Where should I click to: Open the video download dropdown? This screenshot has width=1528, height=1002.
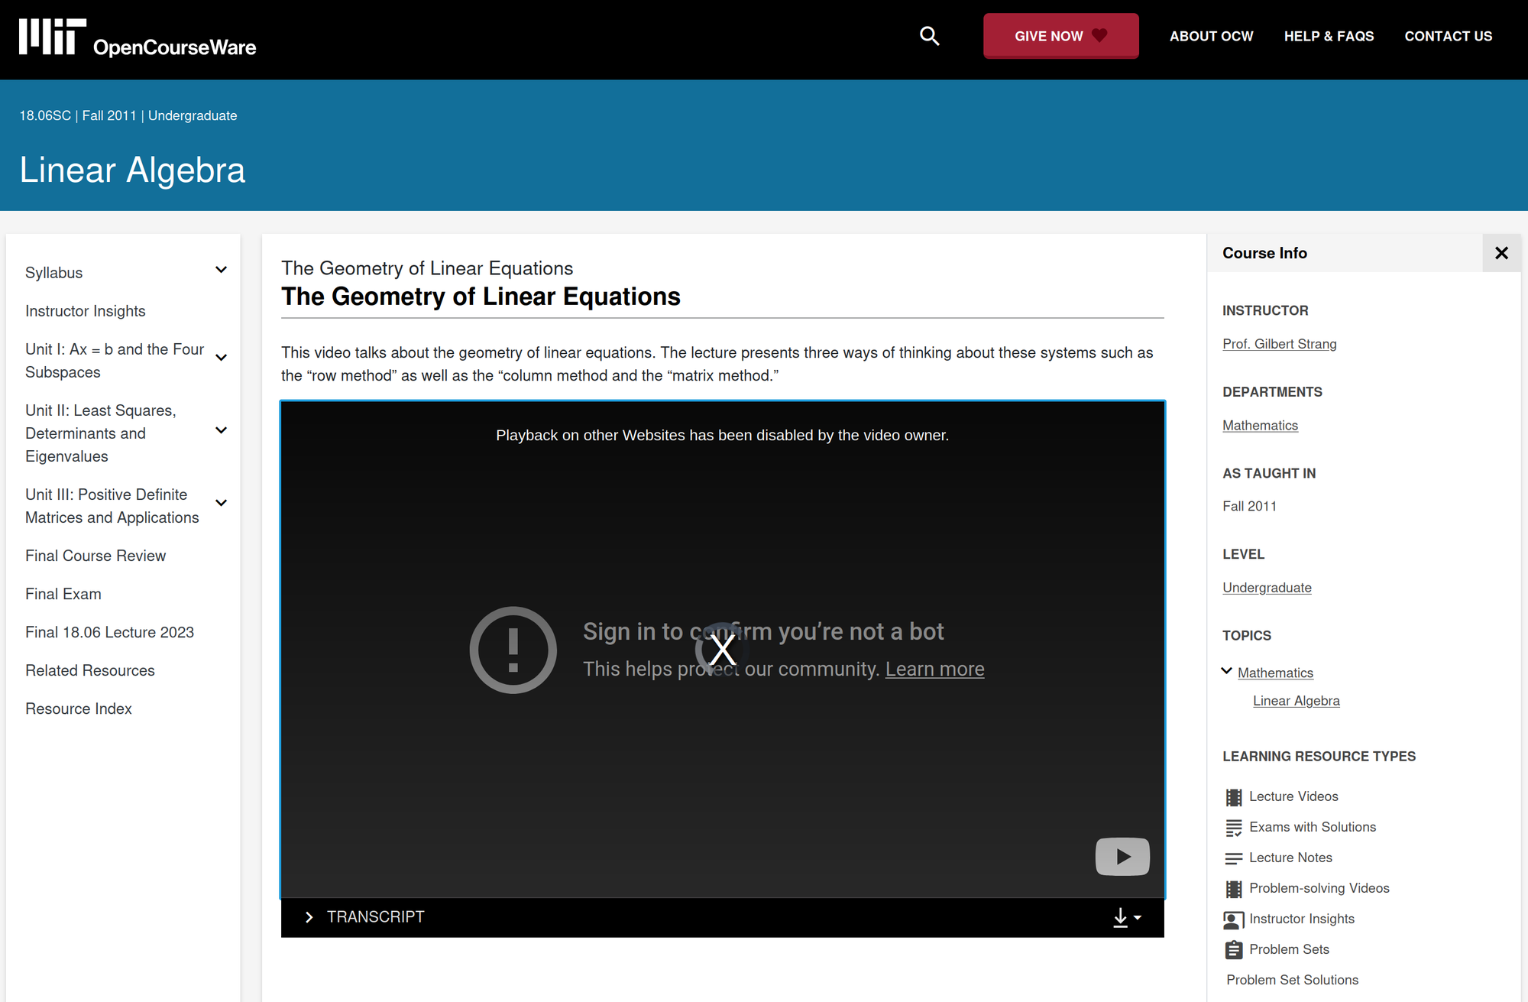1127,917
